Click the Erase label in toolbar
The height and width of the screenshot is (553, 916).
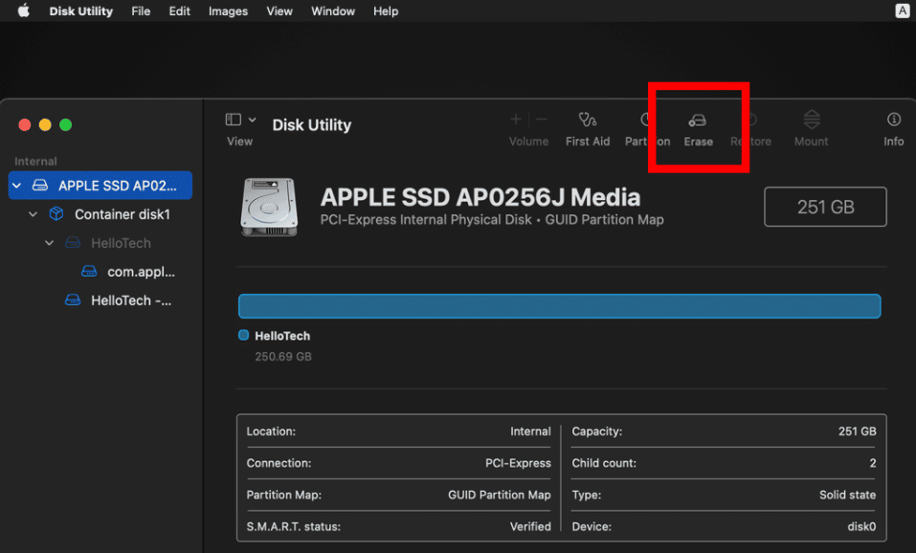(699, 142)
